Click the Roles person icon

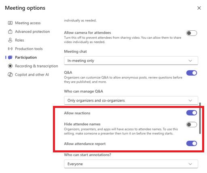pos(10,40)
